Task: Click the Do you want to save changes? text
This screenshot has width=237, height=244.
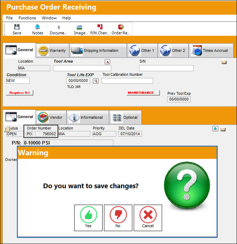Action: pos(91,186)
